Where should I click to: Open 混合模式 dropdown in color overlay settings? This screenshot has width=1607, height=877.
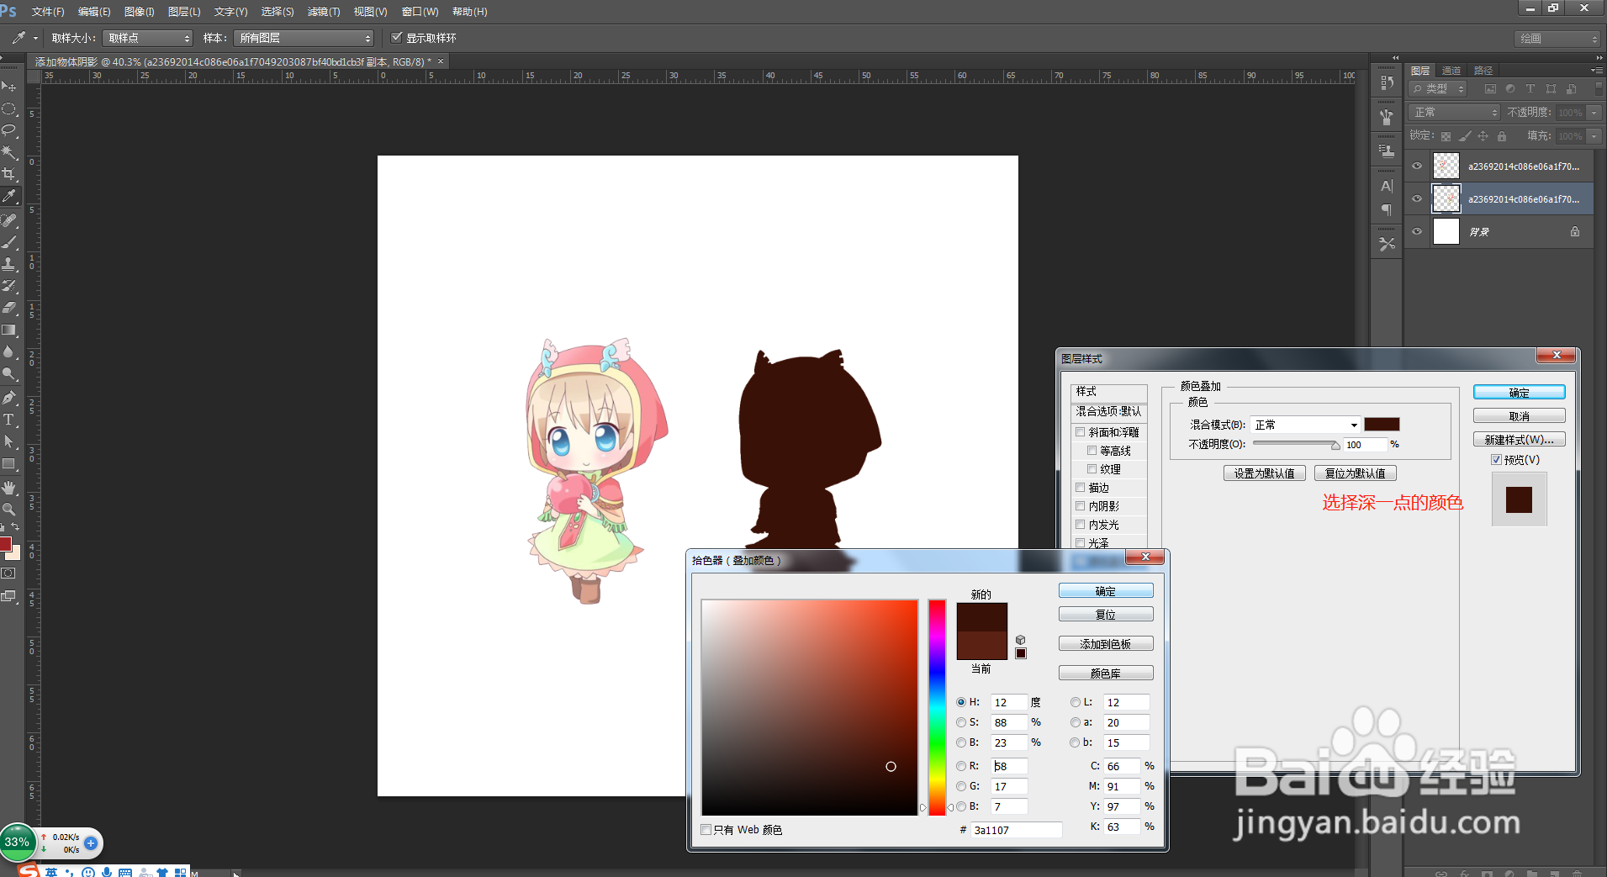click(1305, 425)
